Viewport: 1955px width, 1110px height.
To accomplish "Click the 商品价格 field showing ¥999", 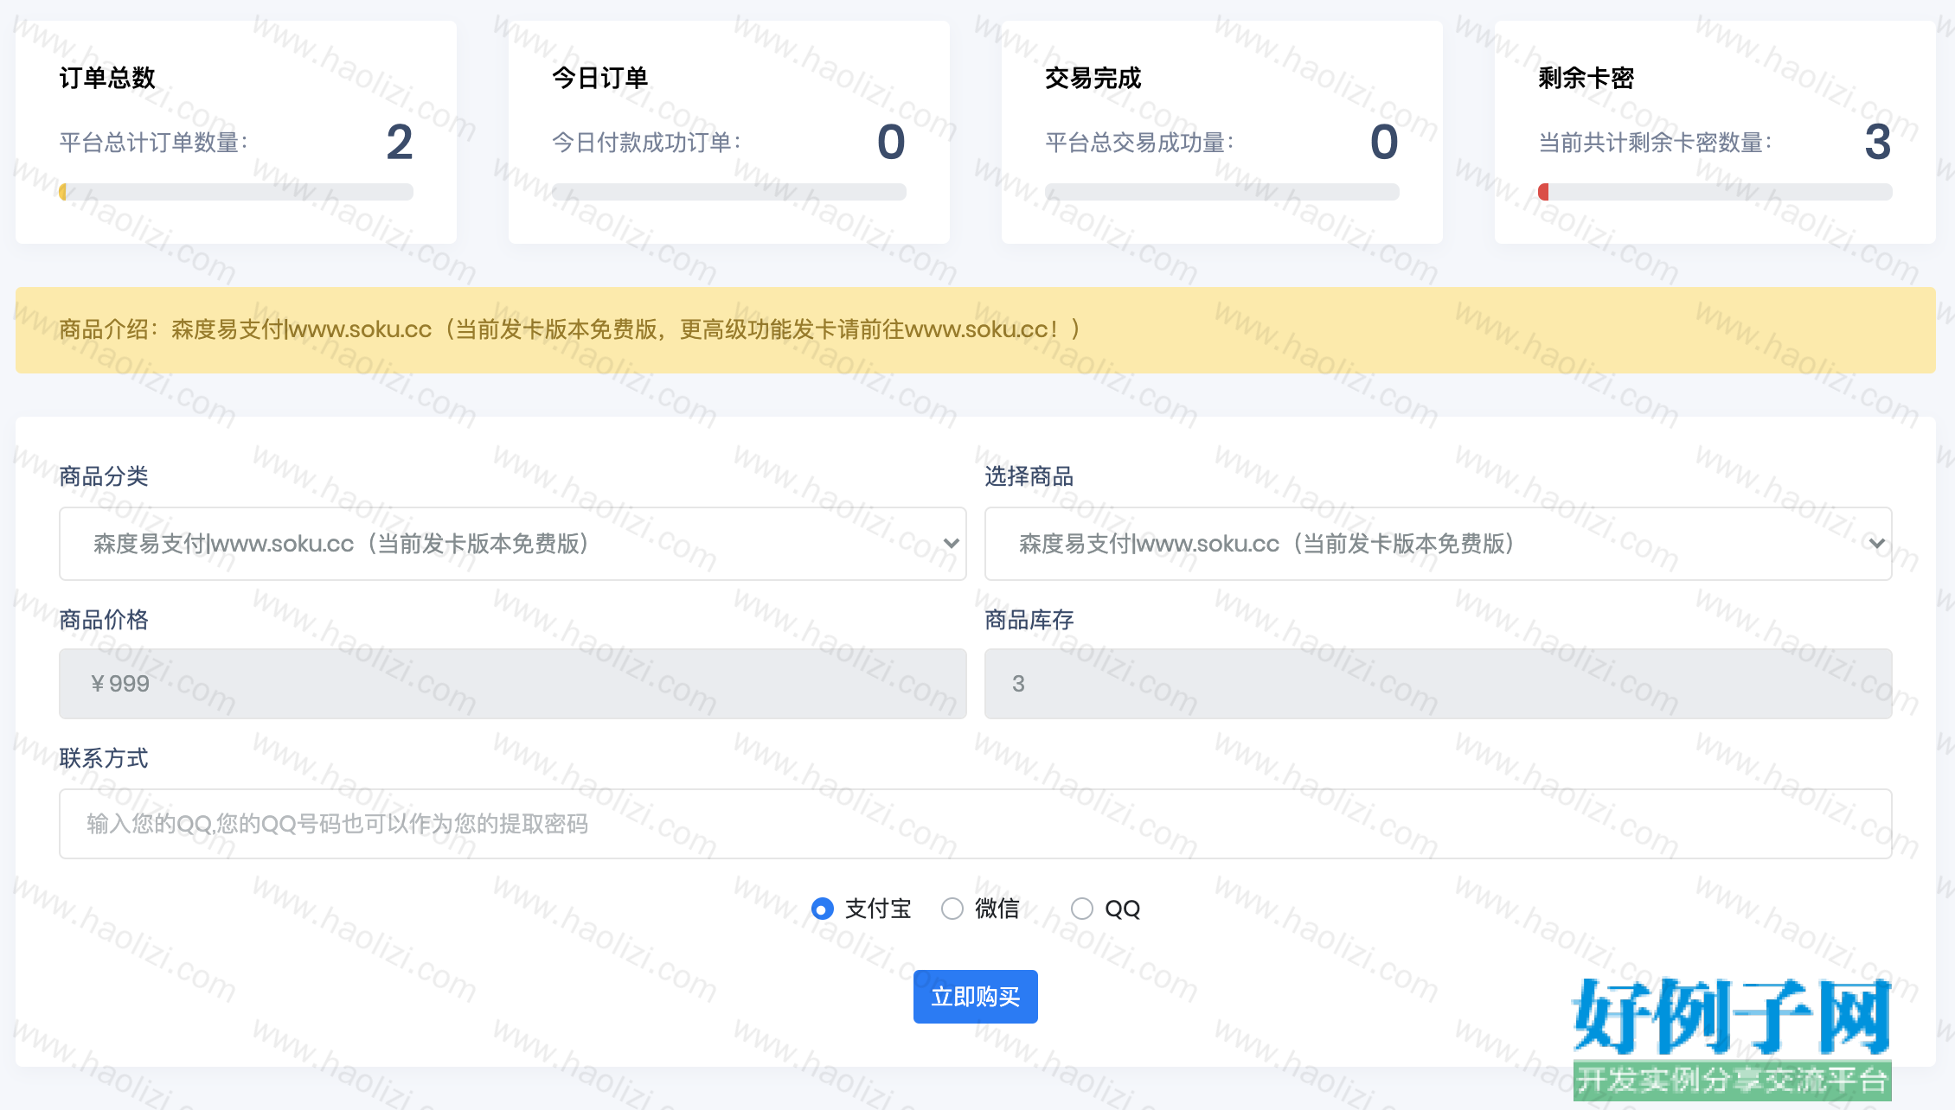I will tap(513, 684).
